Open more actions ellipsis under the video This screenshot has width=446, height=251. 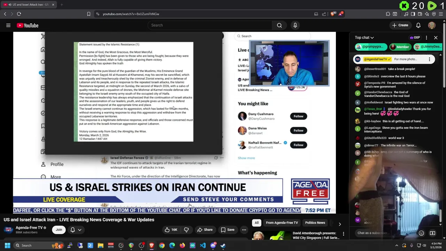click(x=244, y=230)
